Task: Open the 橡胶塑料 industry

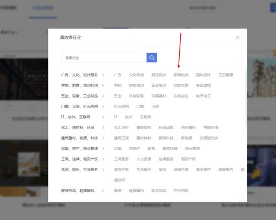Action: (144, 127)
